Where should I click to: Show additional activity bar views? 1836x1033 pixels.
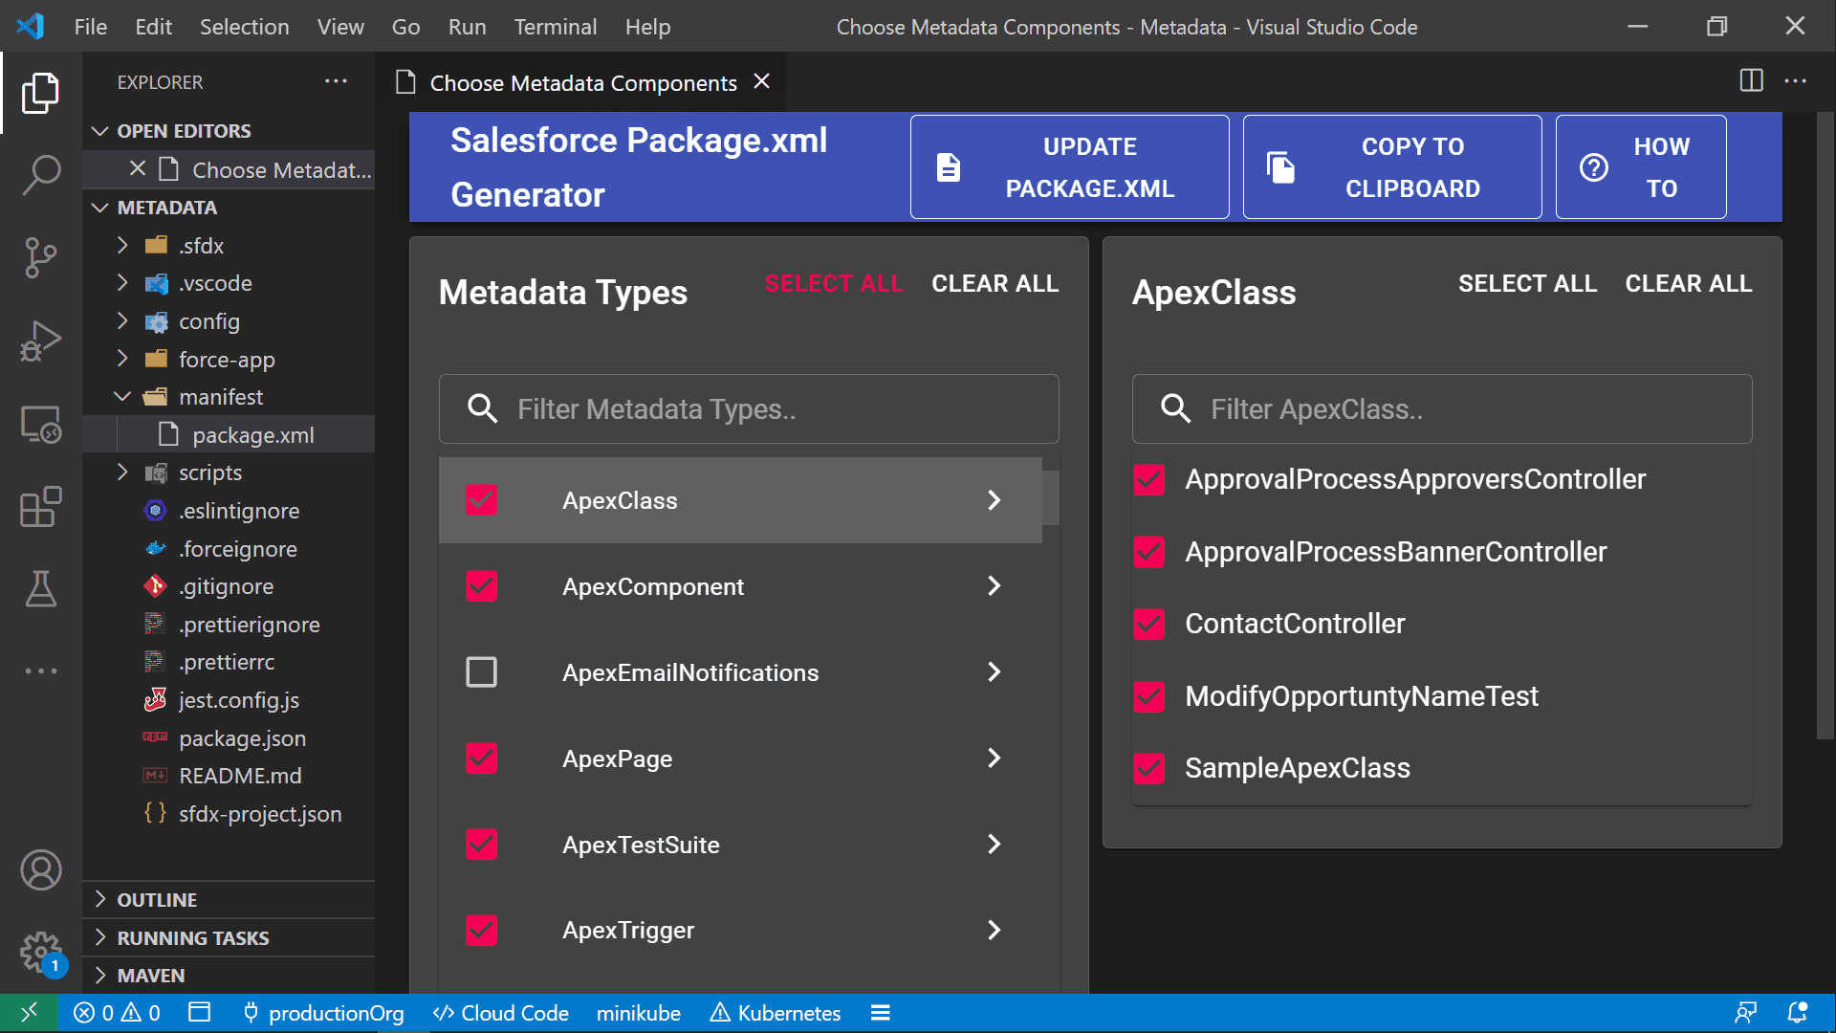tap(40, 670)
